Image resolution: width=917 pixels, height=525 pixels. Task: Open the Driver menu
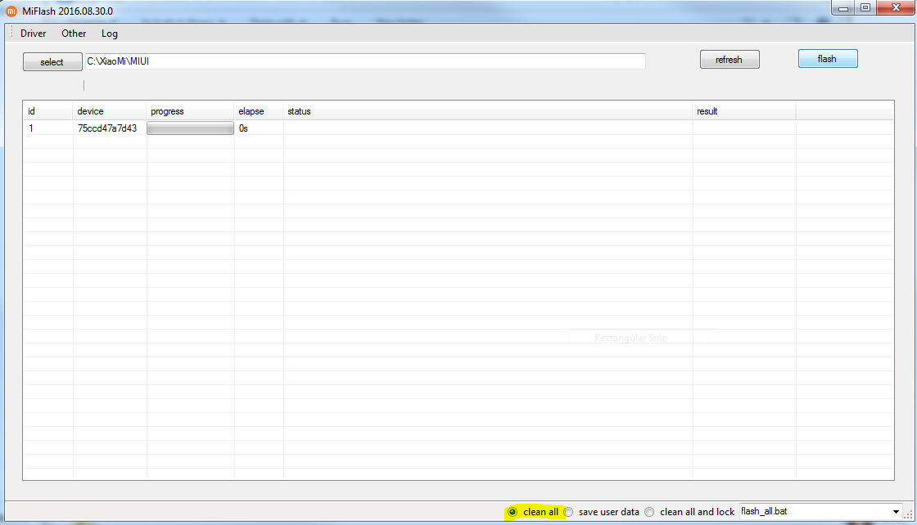[x=34, y=34]
